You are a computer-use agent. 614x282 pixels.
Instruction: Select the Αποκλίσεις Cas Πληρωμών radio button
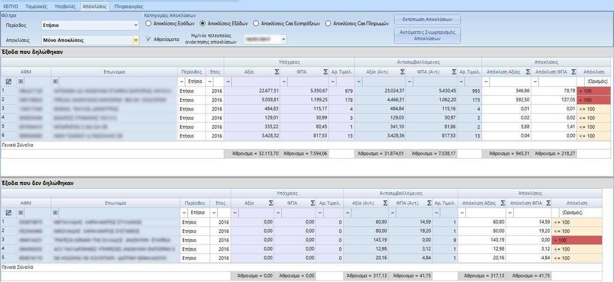pos(328,23)
